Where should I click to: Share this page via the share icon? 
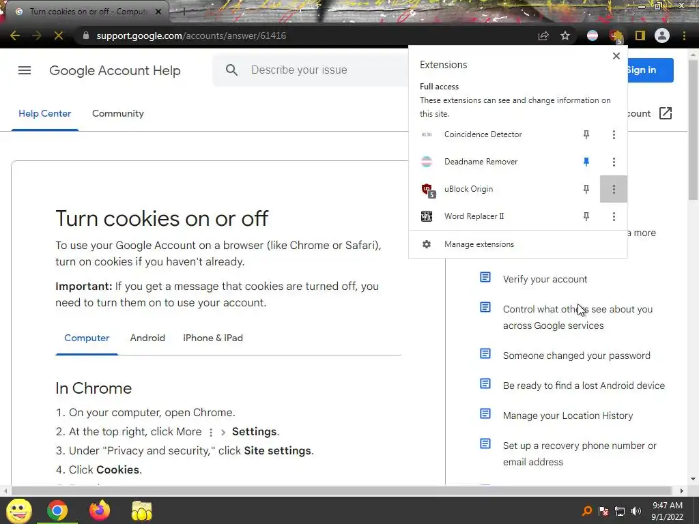(x=543, y=35)
